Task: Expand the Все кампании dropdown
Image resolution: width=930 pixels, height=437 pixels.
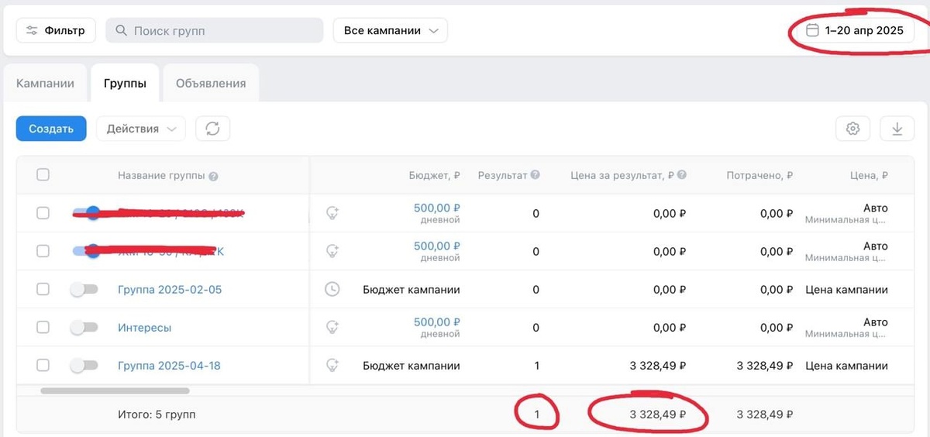Action: [391, 31]
